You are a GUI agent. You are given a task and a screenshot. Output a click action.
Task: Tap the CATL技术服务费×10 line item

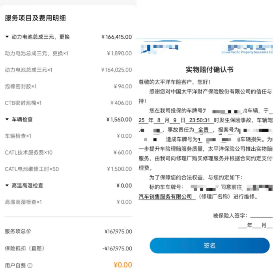[28, 152]
